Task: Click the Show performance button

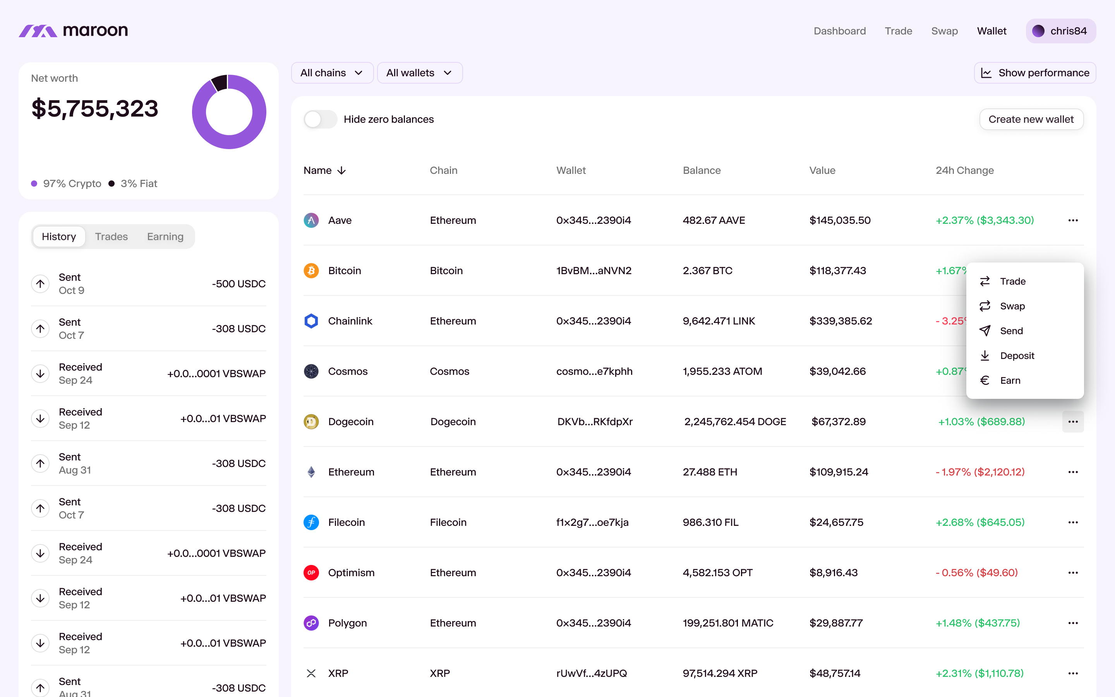Action: pyautogui.click(x=1034, y=73)
